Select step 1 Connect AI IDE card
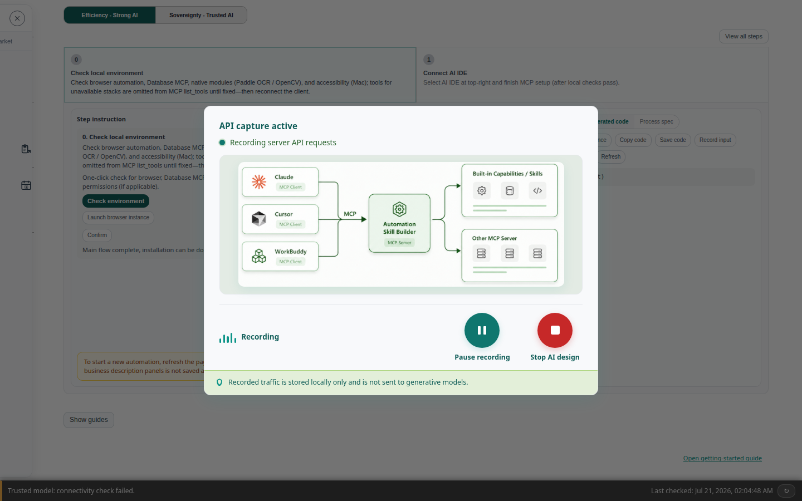Viewport: 802px width, 501px height. click(x=592, y=75)
